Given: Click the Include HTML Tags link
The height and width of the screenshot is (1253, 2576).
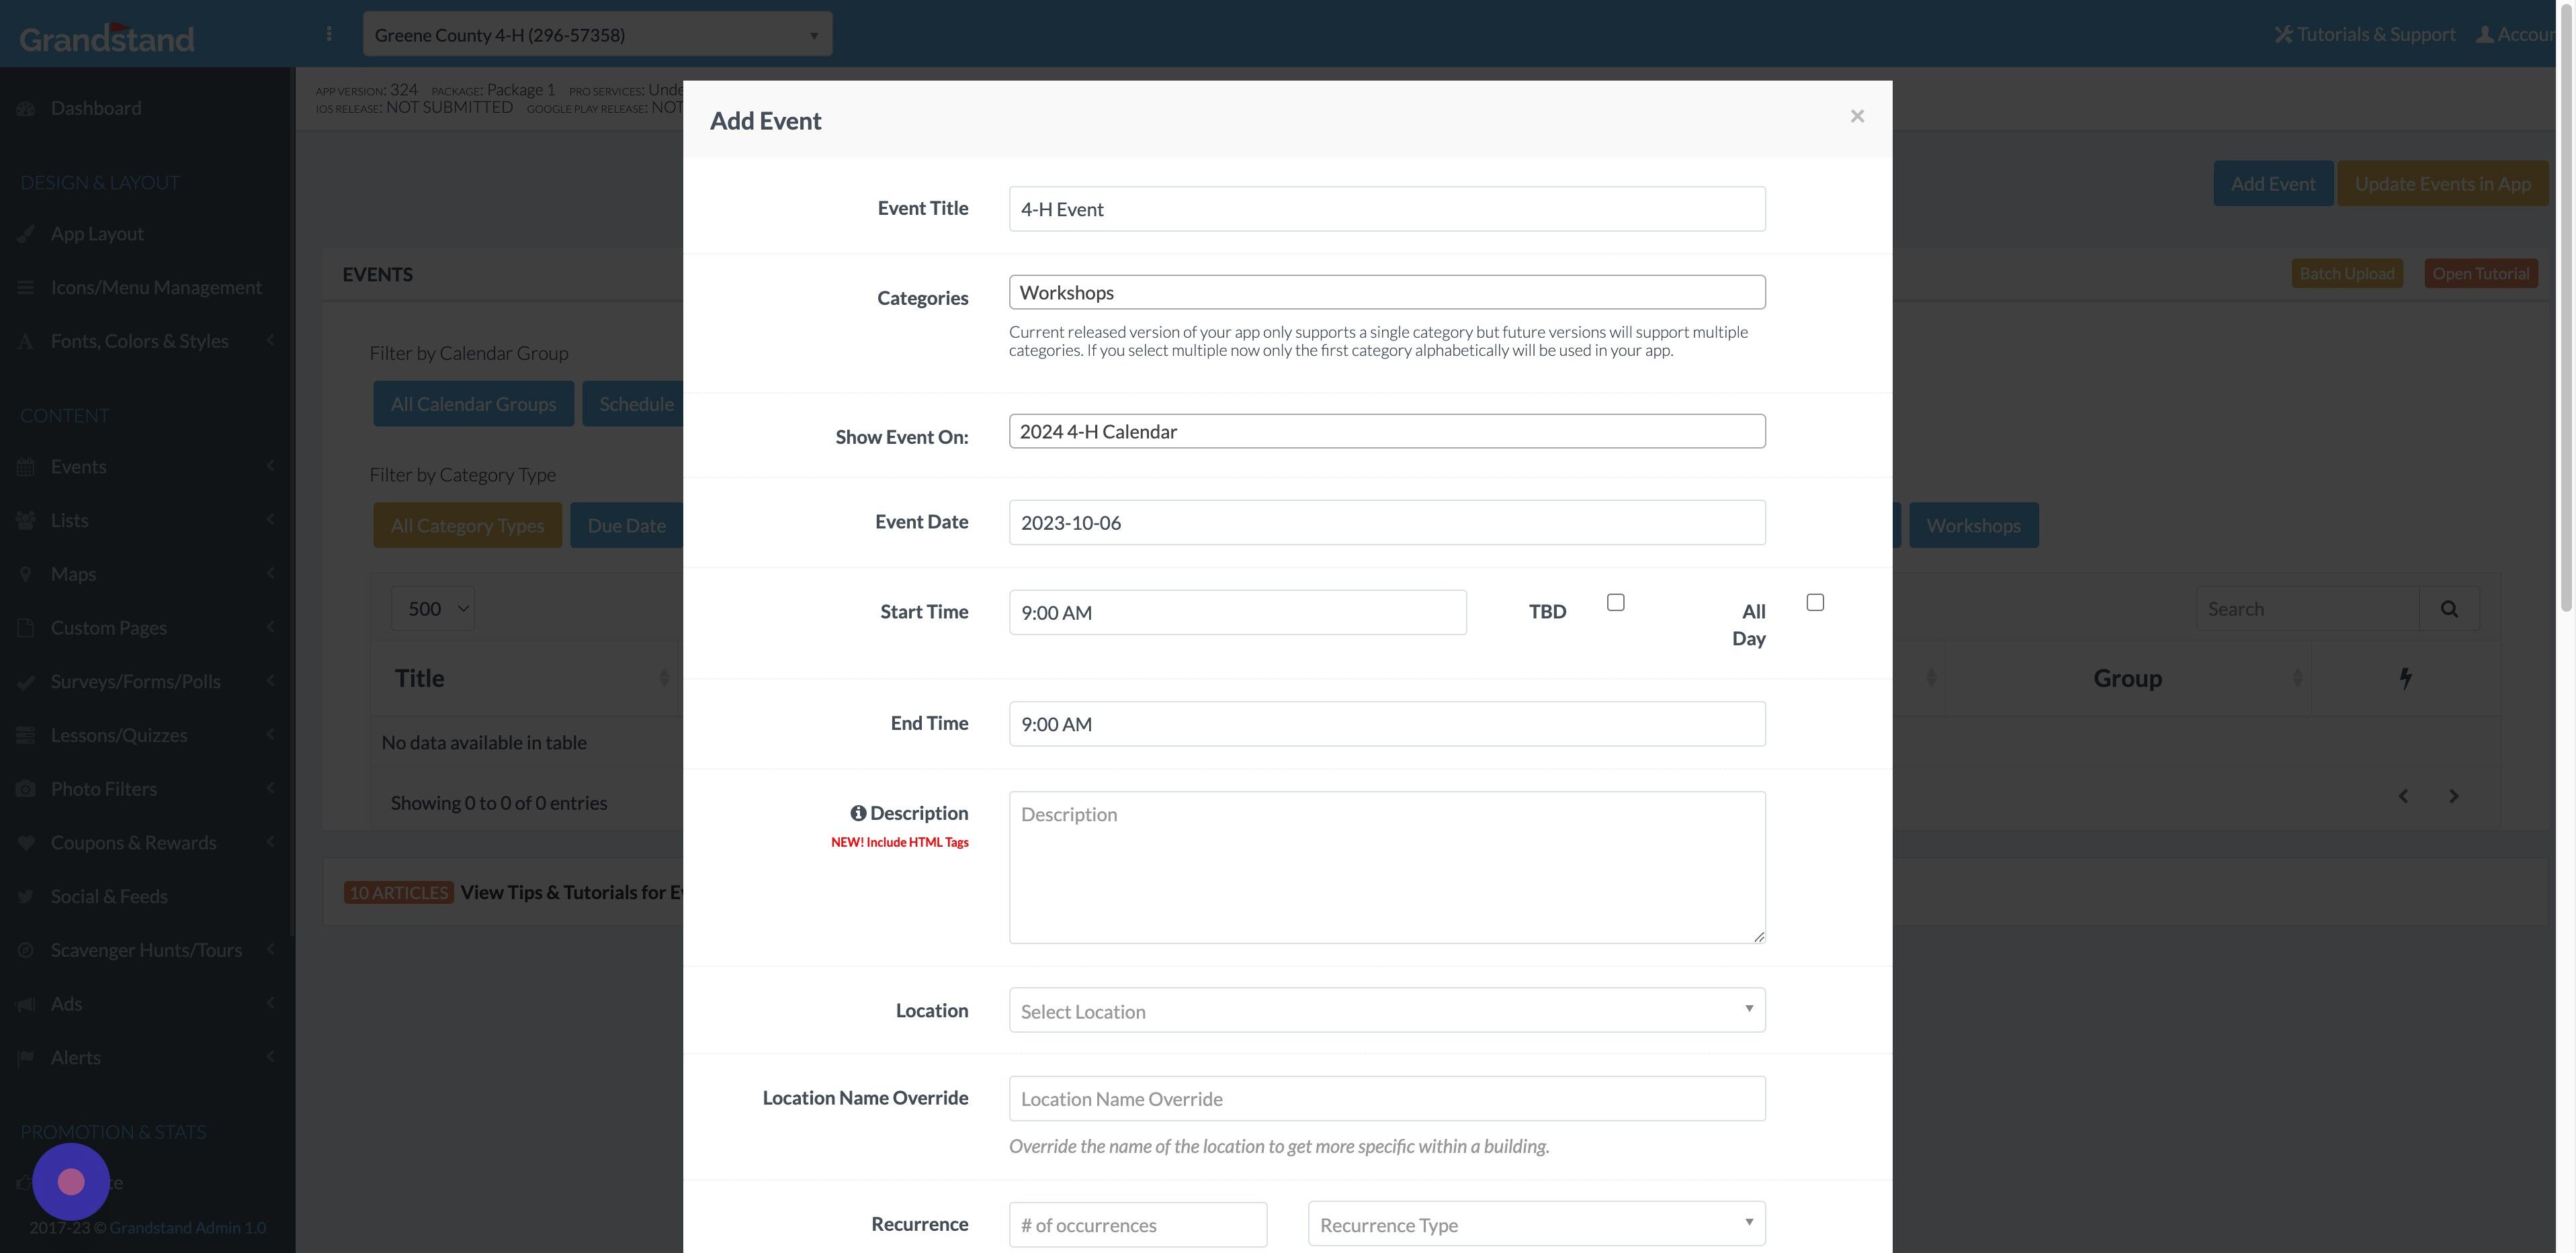Looking at the screenshot, I should 899,841.
